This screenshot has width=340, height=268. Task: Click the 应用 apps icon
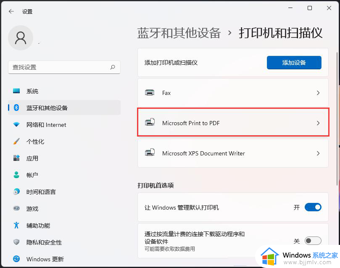pos(16,158)
